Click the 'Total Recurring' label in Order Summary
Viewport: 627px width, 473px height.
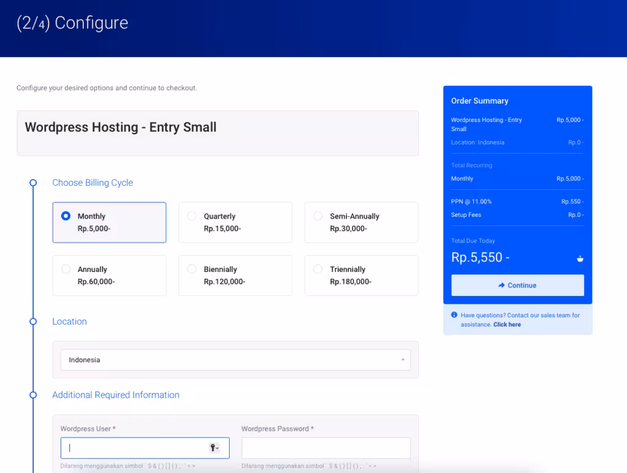pos(472,165)
